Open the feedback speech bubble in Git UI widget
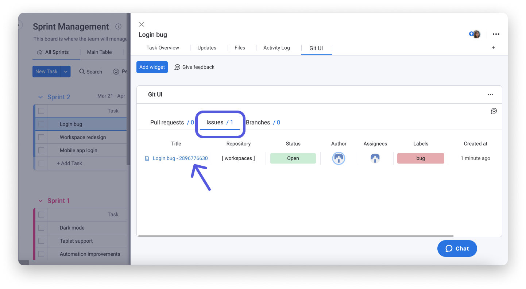The width and height of the screenshot is (526, 289). point(494,111)
